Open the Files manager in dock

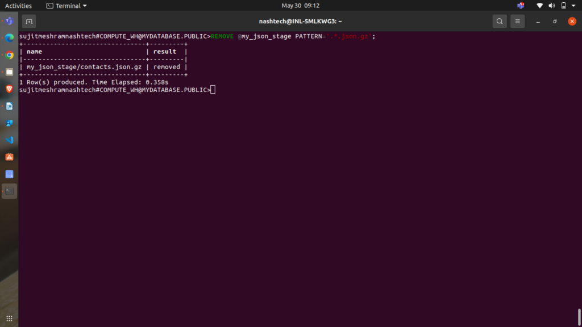click(9, 72)
